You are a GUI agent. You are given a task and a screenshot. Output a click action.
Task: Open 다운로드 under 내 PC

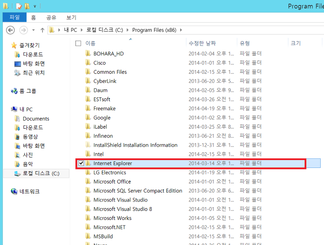33,128
